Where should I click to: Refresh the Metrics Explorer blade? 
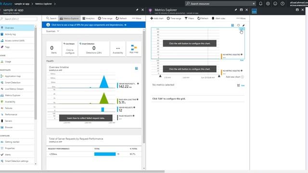click(x=203, y=18)
